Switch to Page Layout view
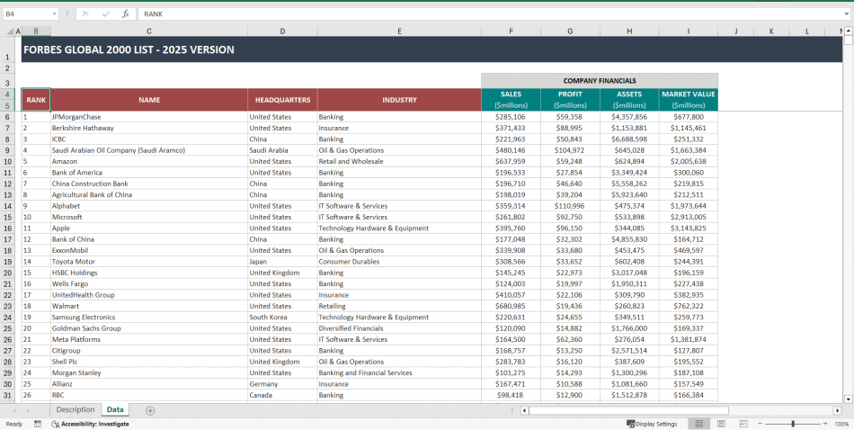The height and width of the screenshot is (430, 854). (x=720, y=424)
